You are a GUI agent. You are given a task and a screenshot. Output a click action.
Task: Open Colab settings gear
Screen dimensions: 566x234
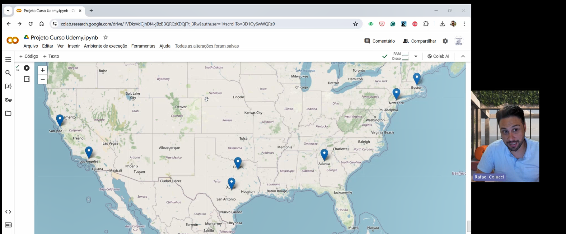[445, 41]
